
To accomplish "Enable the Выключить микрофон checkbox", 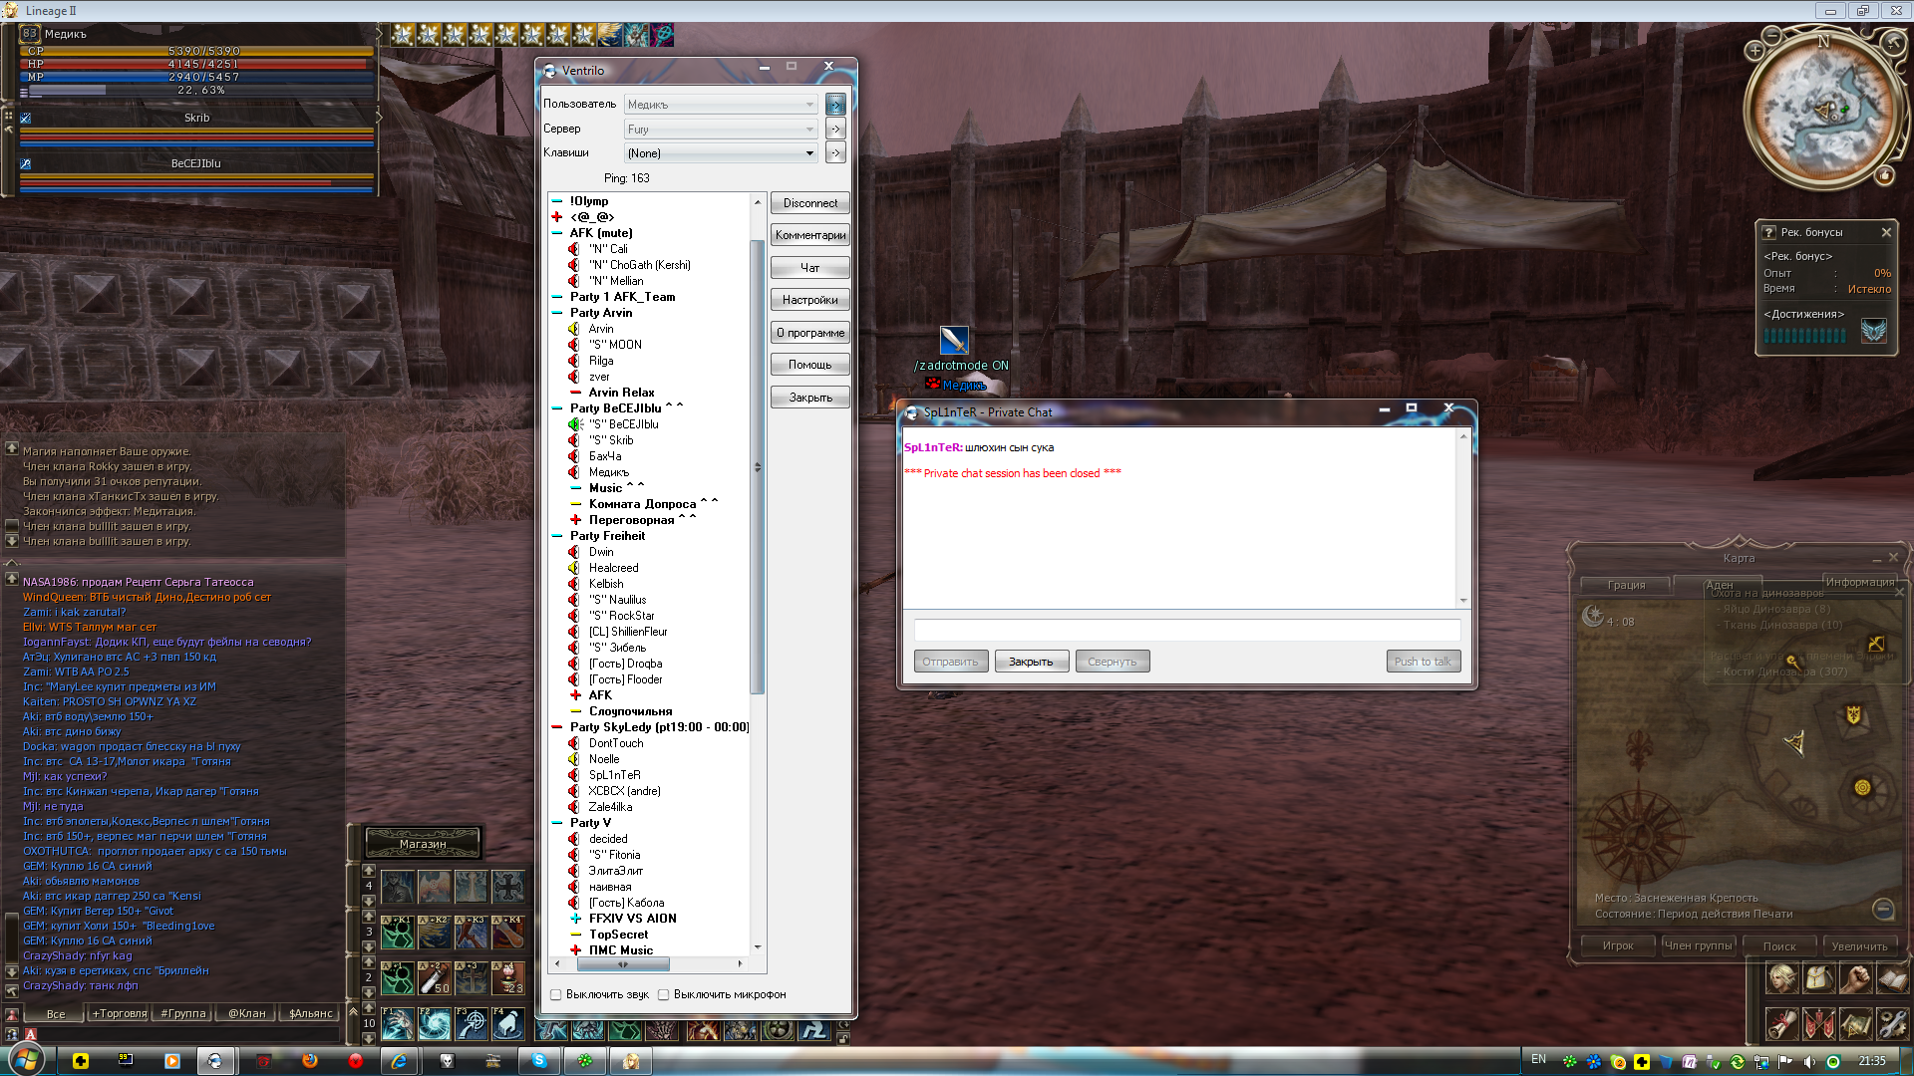I will click(663, 994).
